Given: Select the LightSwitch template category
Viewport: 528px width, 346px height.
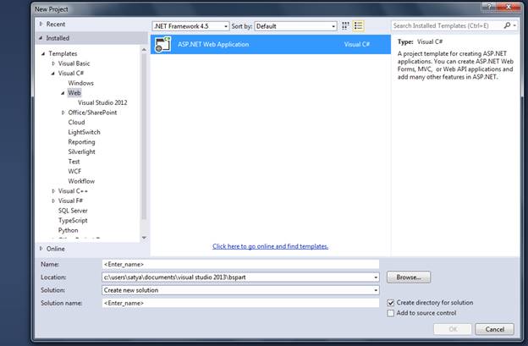Looking at the screenshot, I should point(84,132).
